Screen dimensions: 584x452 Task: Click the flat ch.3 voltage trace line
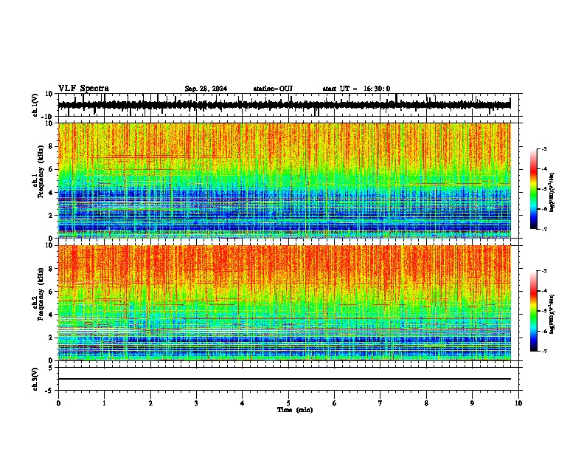(284, 379)
